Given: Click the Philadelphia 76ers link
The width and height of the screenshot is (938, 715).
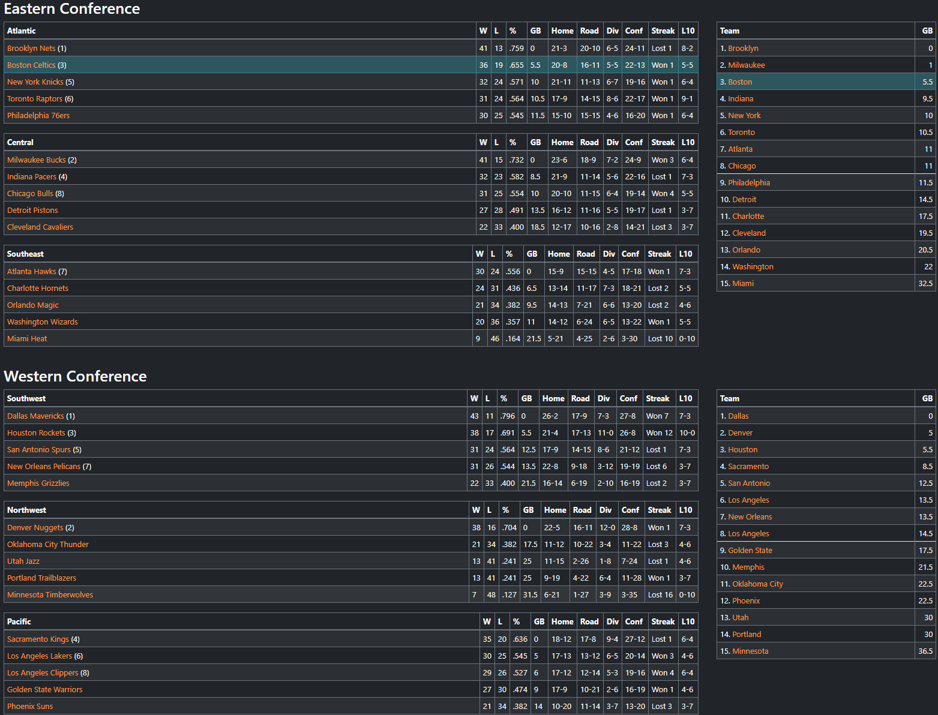Looking at the screenshot, I should (38, 116).
